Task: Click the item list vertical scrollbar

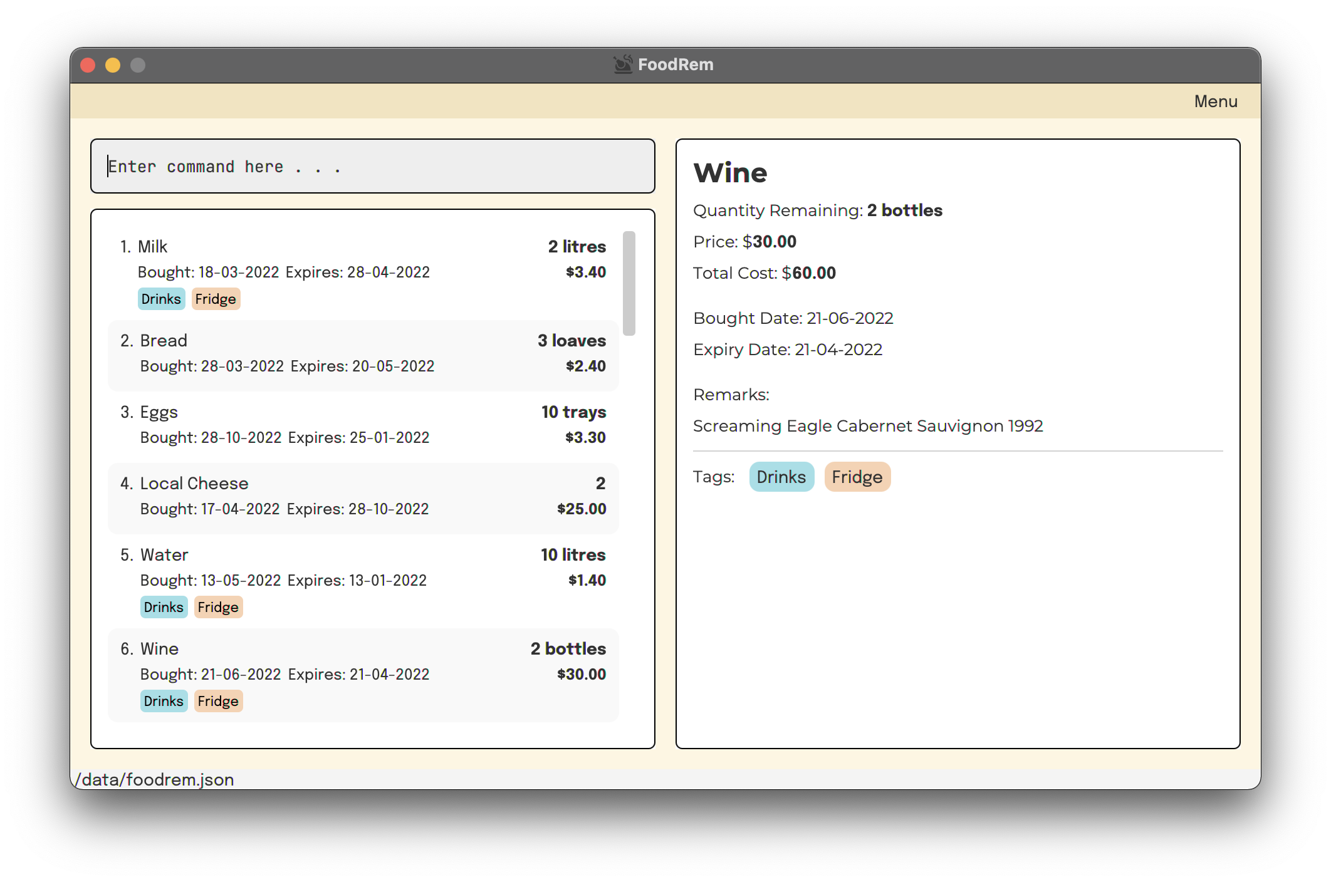Action: click(x=629, y=284)
